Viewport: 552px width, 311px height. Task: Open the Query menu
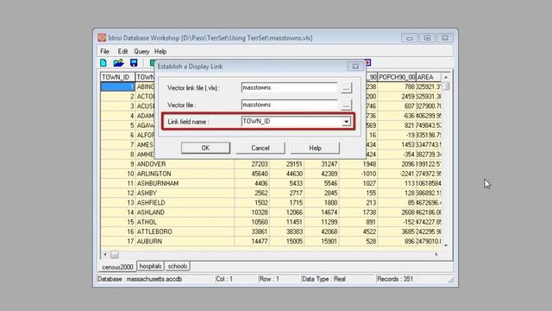[141, 52]
